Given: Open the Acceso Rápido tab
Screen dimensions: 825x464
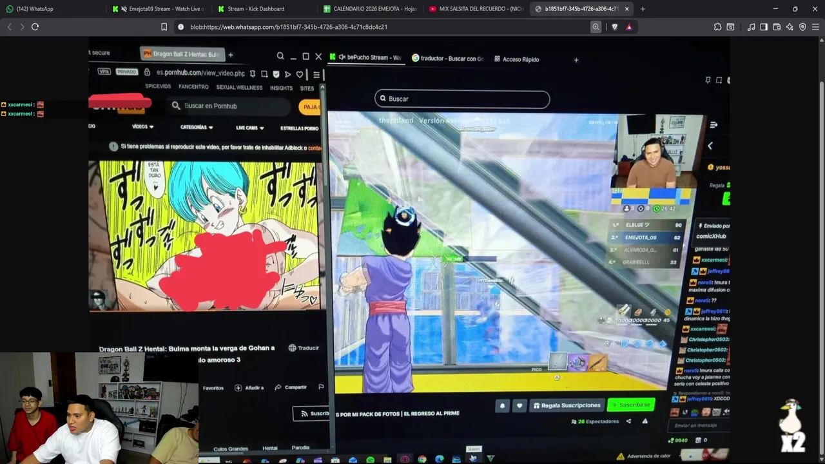Looking at the screenshot, I should tap(516, 59).
